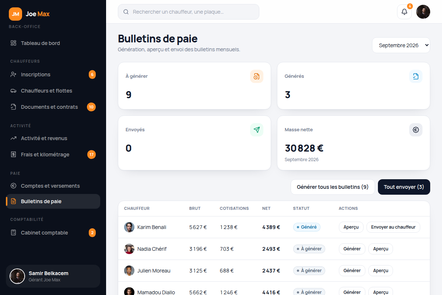This screenshot has height=295, width=442.
Task: Click the Documents badge showing 10
Action: [x=91, y=107]
